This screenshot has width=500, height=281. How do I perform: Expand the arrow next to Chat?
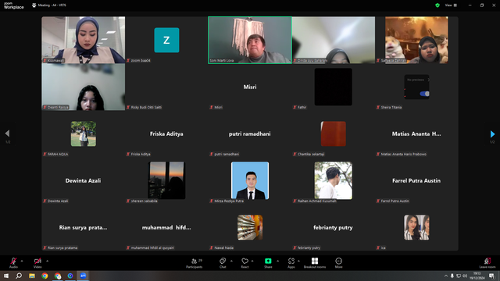pos(231,261)
